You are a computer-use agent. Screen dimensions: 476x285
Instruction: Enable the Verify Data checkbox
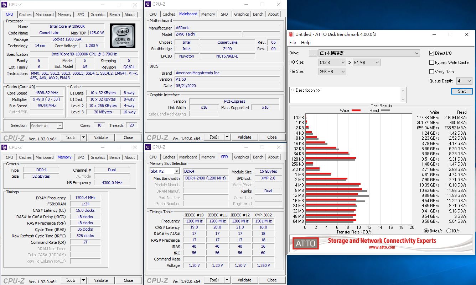click(x=432, y=72)
